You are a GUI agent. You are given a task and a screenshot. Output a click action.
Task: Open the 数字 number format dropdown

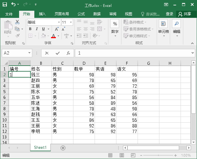(115, 29)
